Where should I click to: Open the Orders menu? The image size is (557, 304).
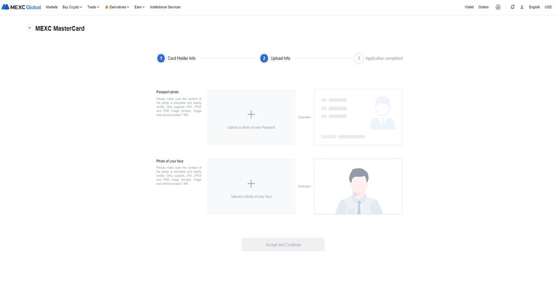coord(484,7)
